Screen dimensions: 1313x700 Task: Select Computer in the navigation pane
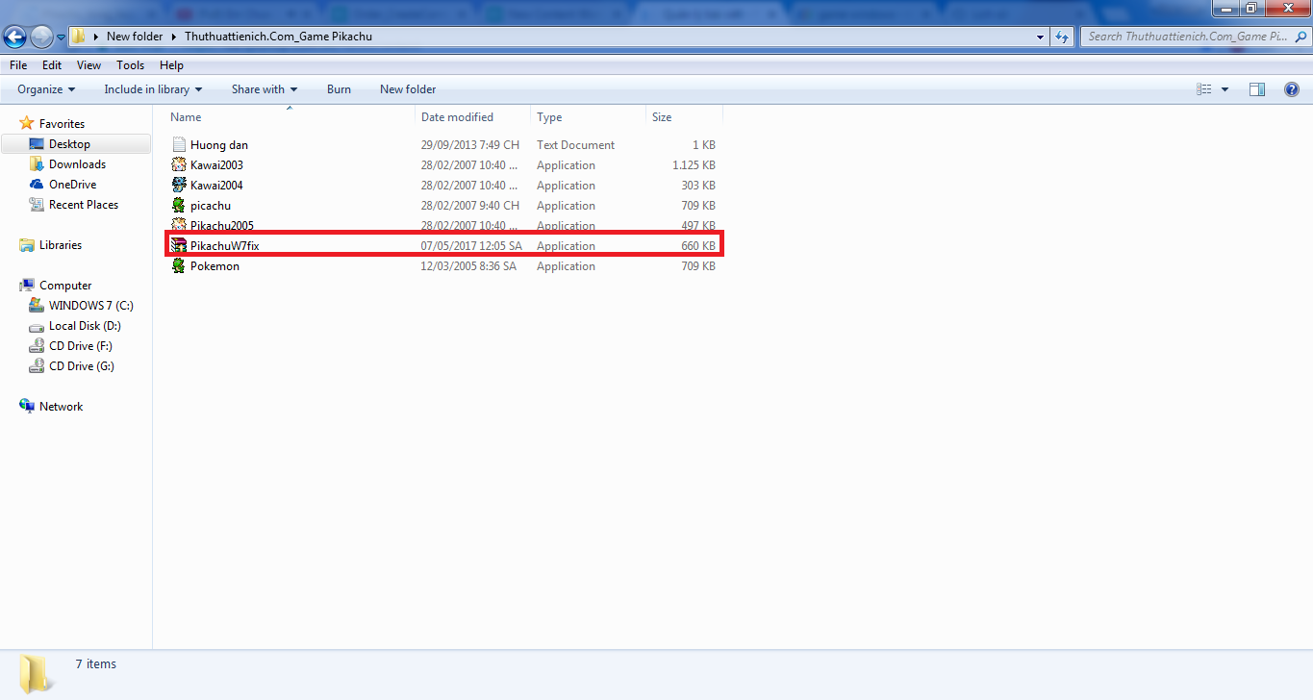(x=65, y=286)
